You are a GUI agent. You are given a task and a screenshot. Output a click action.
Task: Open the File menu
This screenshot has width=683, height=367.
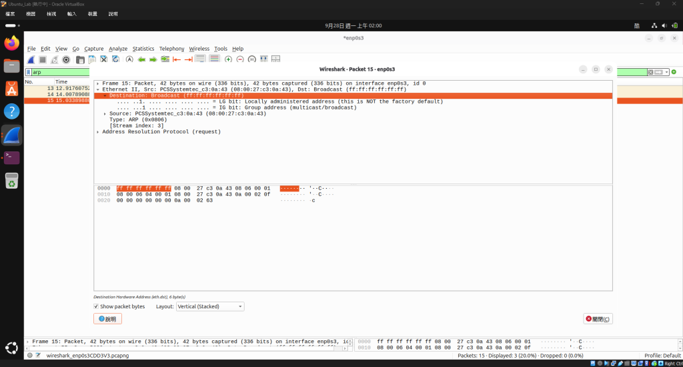[31, 49]
